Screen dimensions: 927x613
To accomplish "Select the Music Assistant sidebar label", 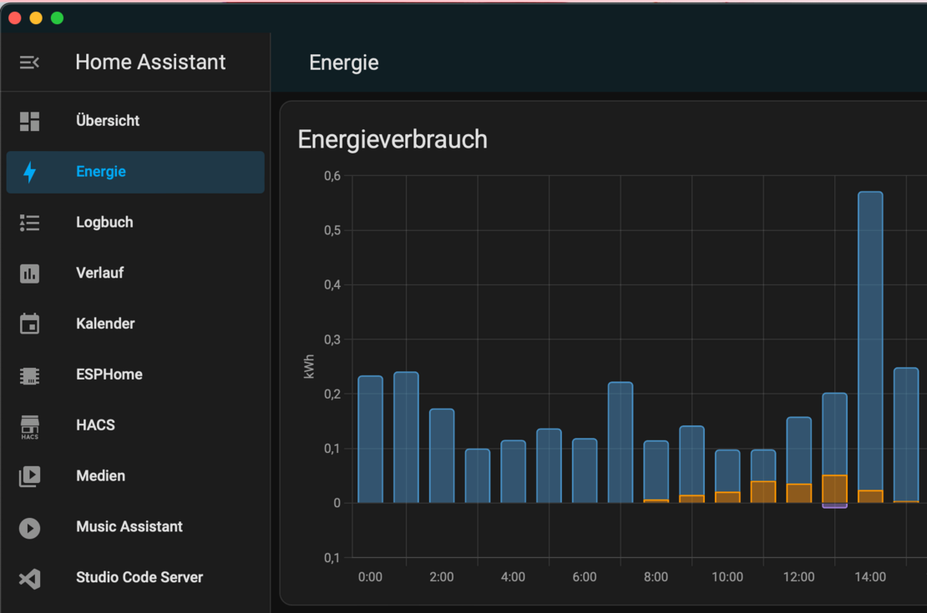I will tap(129, 527).
